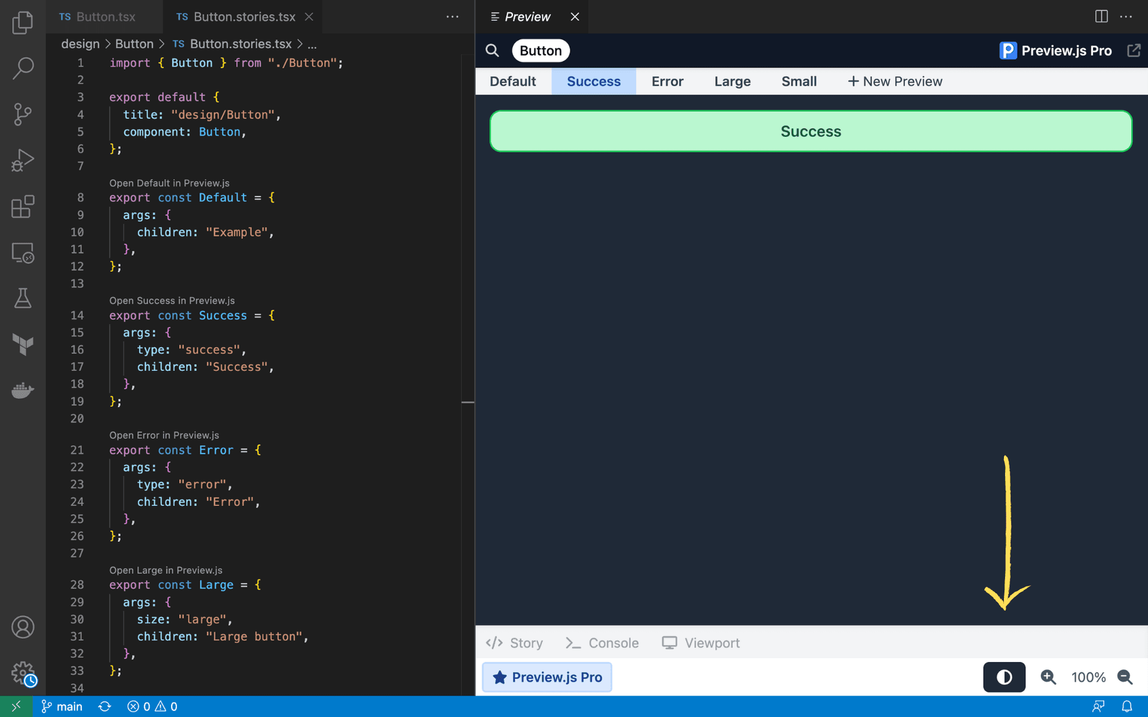Click the Testing flask icon in sidebar
The height and width of the screenshot is (717, 1148).
(22, 298)
